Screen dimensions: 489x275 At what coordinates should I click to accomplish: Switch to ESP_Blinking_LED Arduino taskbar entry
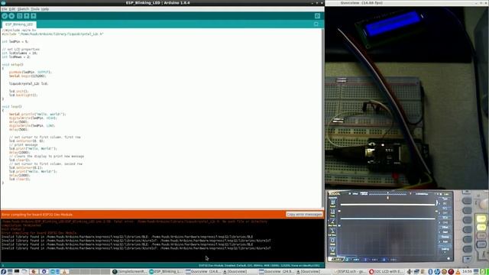pyautogui.click(x=167, y=272)
